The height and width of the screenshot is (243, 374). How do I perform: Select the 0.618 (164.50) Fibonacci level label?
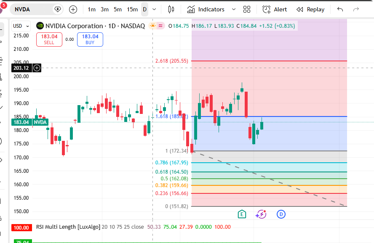pyautogui.click(x=172, y=172)
